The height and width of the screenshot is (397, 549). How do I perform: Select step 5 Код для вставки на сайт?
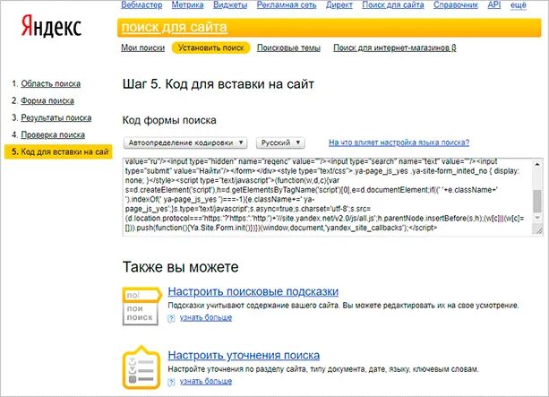(58, 151)
